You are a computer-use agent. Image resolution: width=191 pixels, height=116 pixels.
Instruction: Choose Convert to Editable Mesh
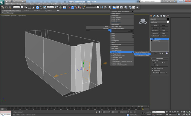[x=142, y=52]
